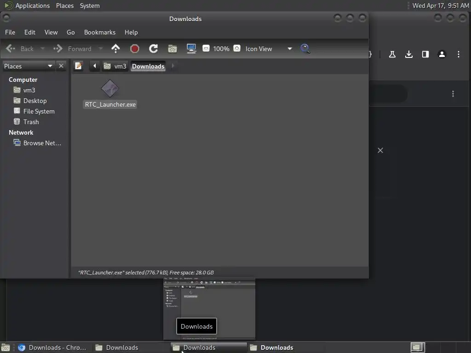This screenshot has width=471, height=353.
Task: Open the System menu in top panel
Action: (x=90, y=6)
